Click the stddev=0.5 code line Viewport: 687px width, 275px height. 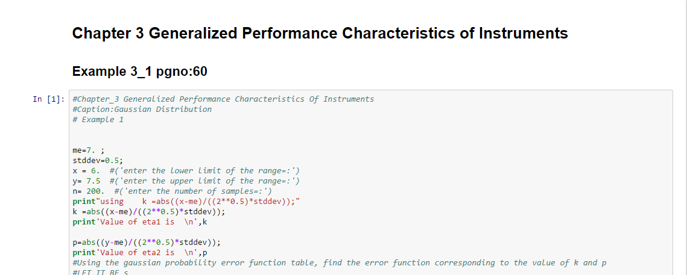click(97, 161)
